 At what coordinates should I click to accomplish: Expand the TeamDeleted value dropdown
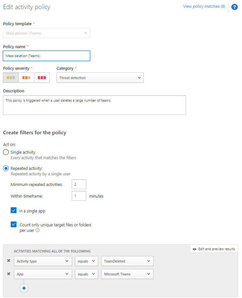coord(127,261)
